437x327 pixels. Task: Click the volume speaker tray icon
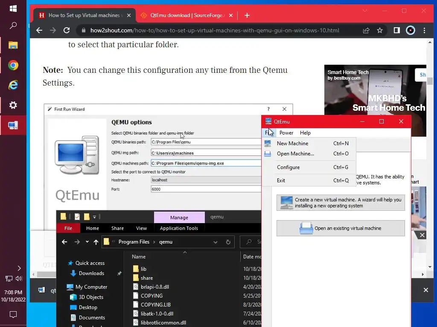coord(19,278)
